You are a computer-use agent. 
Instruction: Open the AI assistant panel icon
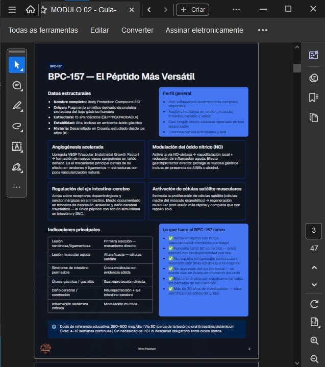(x=314, y=55)
